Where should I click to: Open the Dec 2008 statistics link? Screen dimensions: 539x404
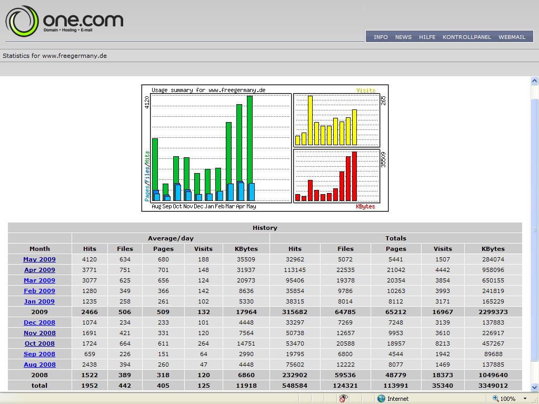(39, 322)
